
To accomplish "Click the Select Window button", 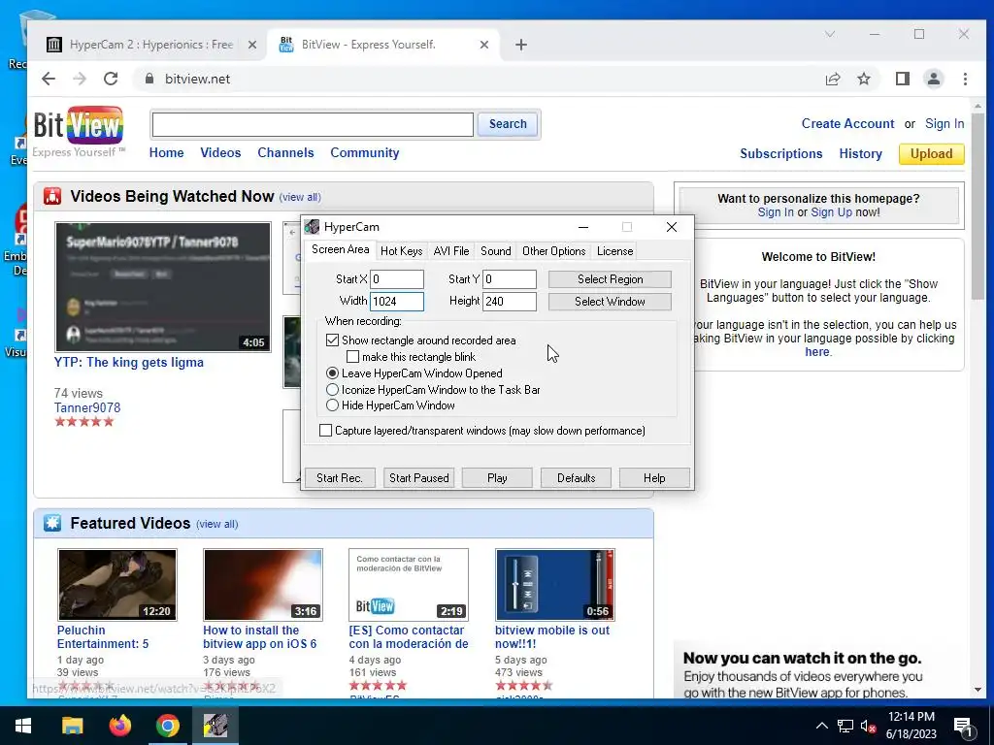I will tap(610, 302).
